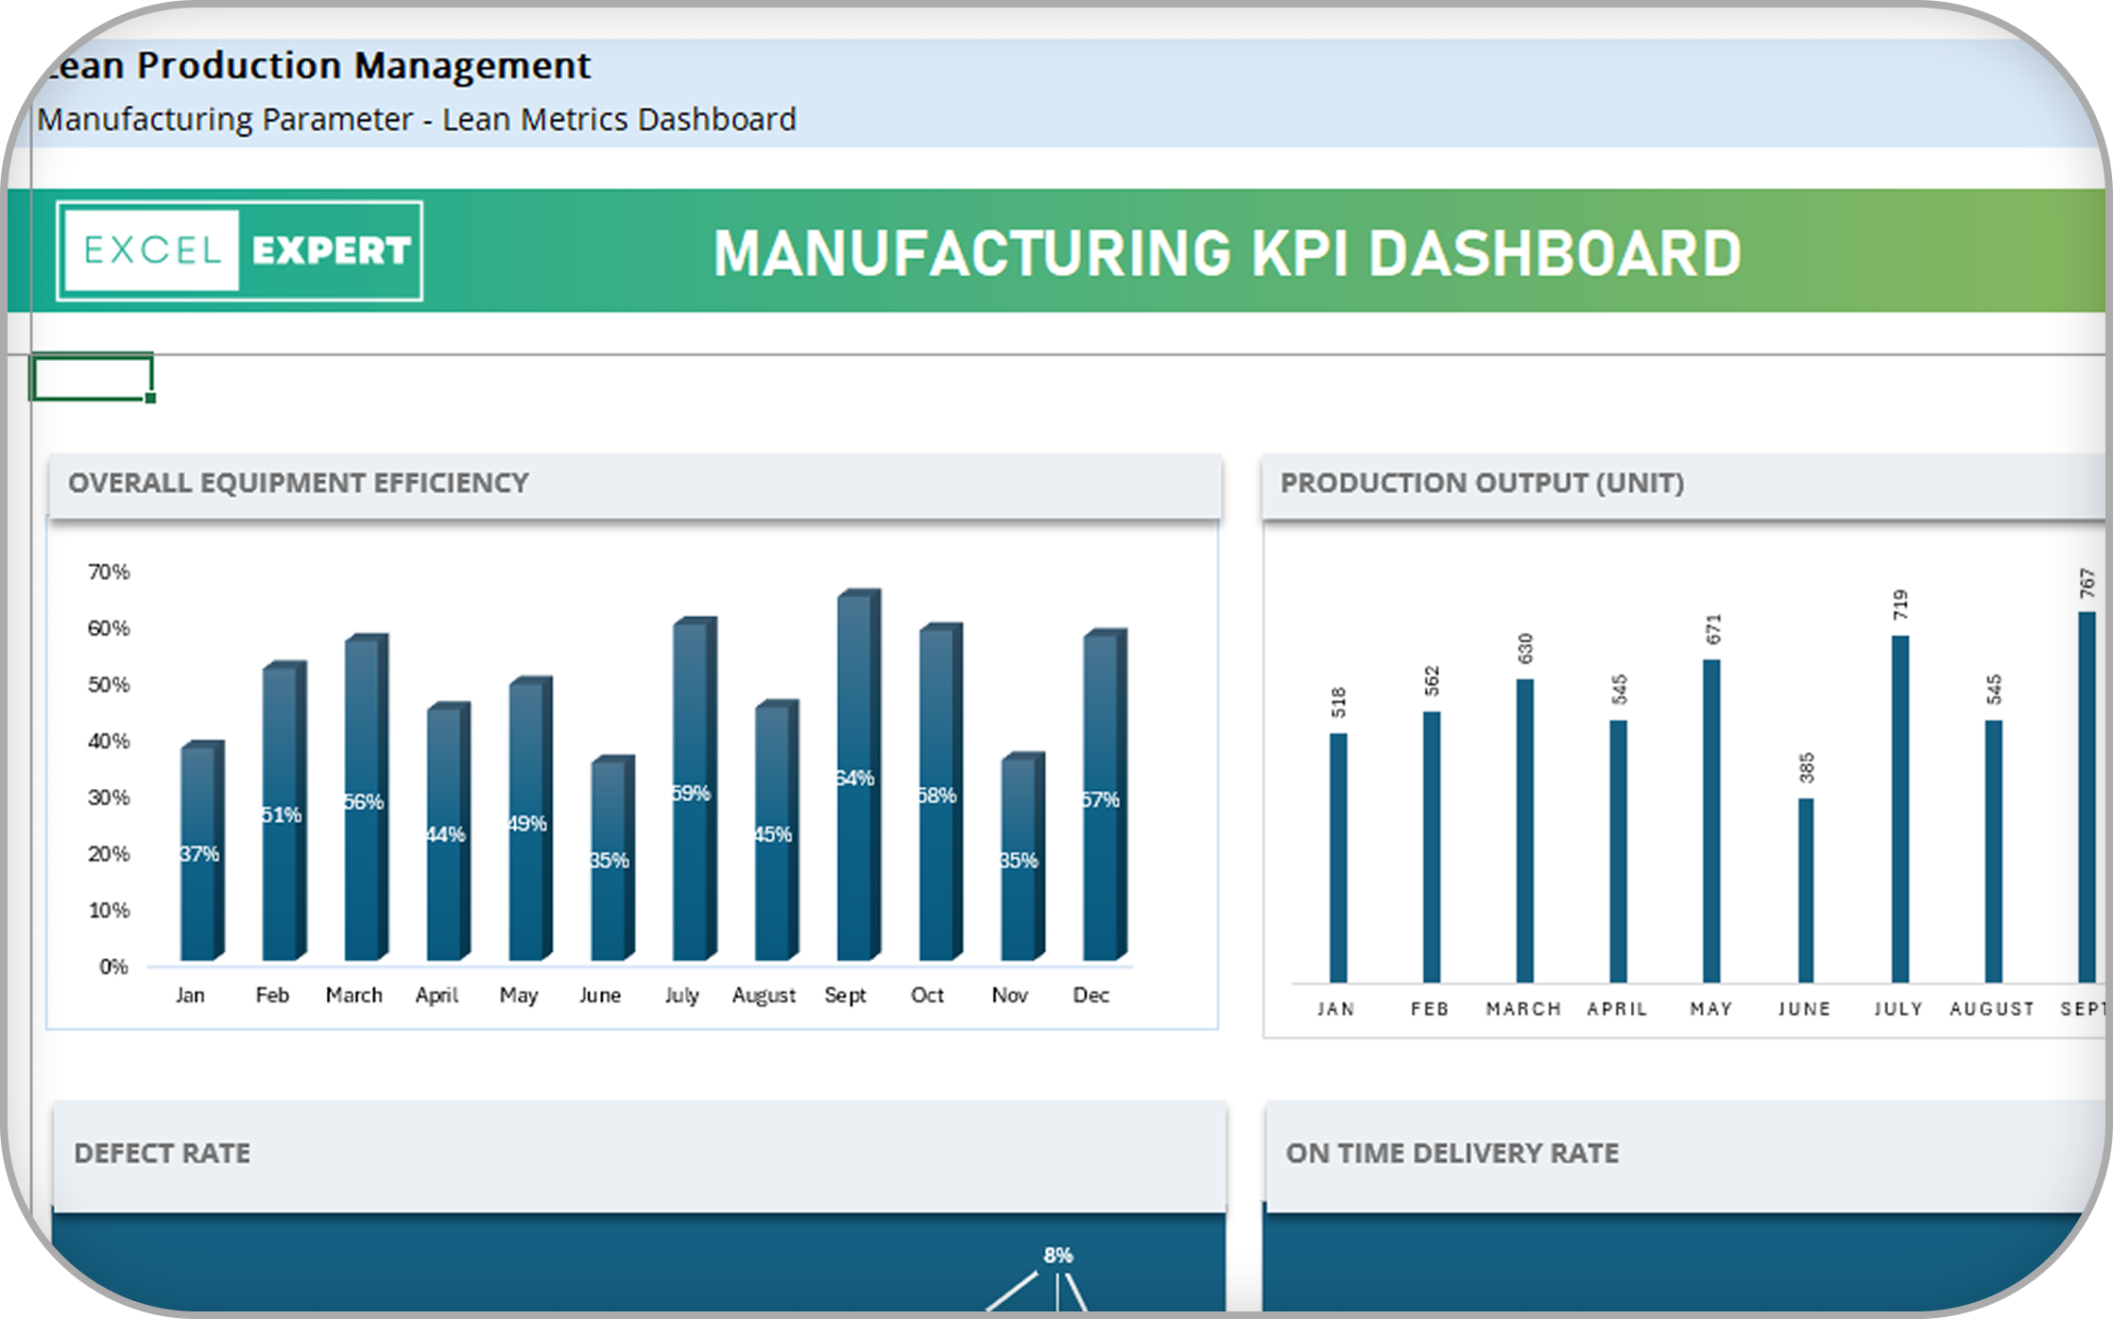
Task: Select the Dec 57% efficiency bar
Action: click(x=1102, y=799)
